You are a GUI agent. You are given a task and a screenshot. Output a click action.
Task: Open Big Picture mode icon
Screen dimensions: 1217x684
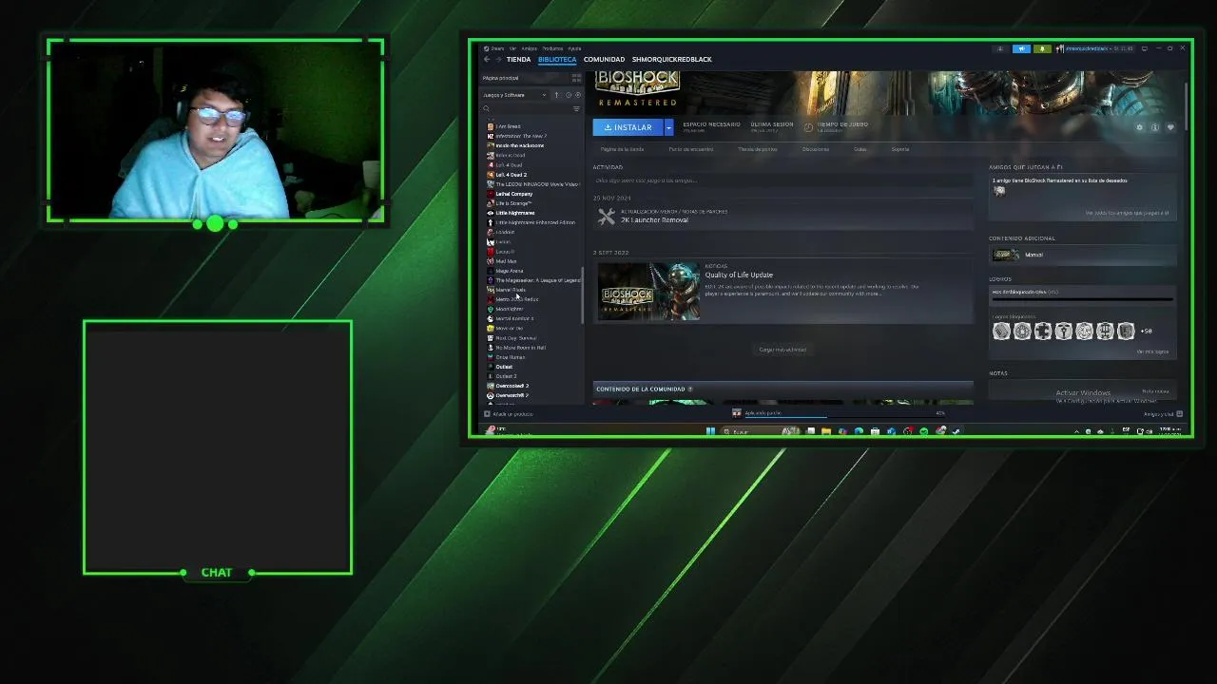pyautogui.click(x=1145, y=48)
